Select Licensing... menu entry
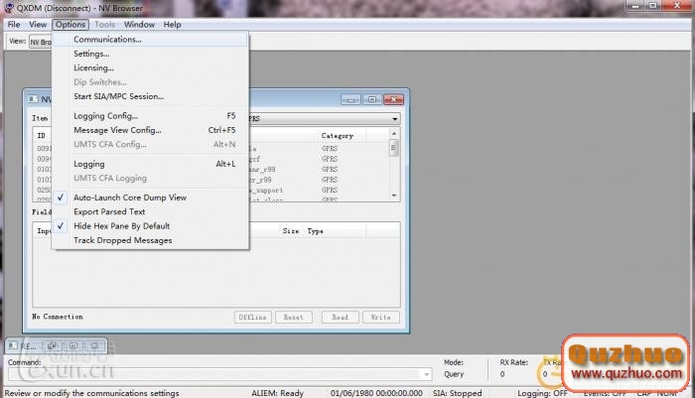 151,67
